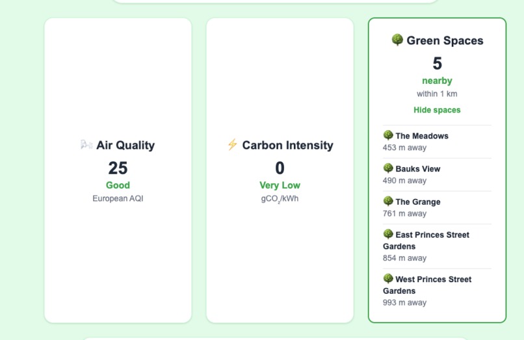The height and width of the screenshot is (340, 524).
Task: Click tree icon beside East Princes Street Gardens
Action: (388, 234)
